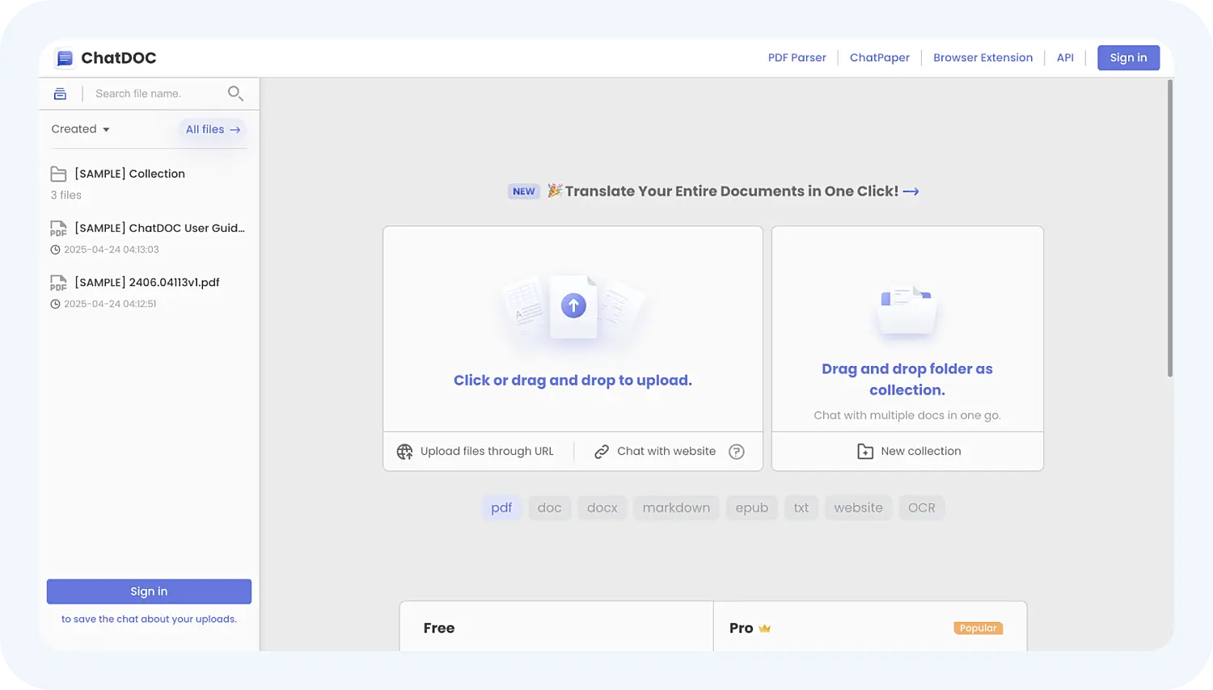Screen dimensions: 1213x690
Task: Open the Browser Extension link
Action: tap(983, 58)
